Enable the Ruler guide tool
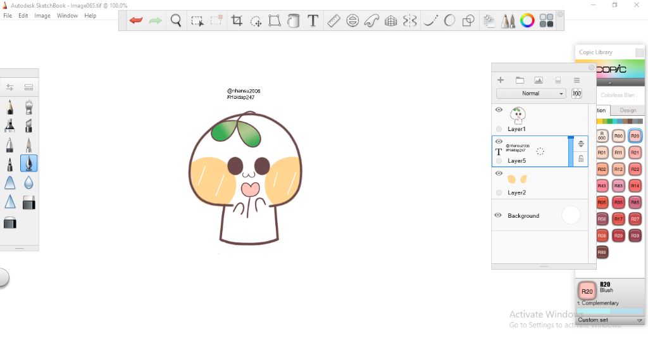Screen dimensions: 648x345 tap(333, 20)
